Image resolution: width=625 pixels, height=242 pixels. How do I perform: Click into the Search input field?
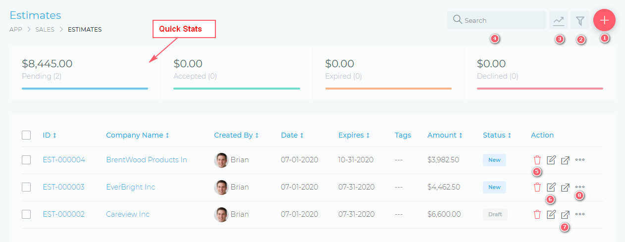[500, 20]
